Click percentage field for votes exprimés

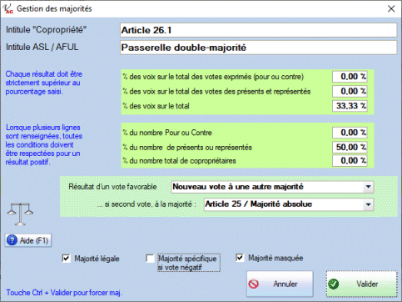point(350,77)
